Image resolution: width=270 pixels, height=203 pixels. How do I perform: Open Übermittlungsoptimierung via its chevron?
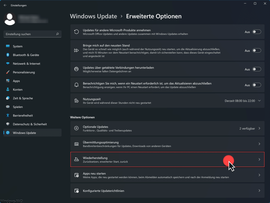click(x=259, y=144)
